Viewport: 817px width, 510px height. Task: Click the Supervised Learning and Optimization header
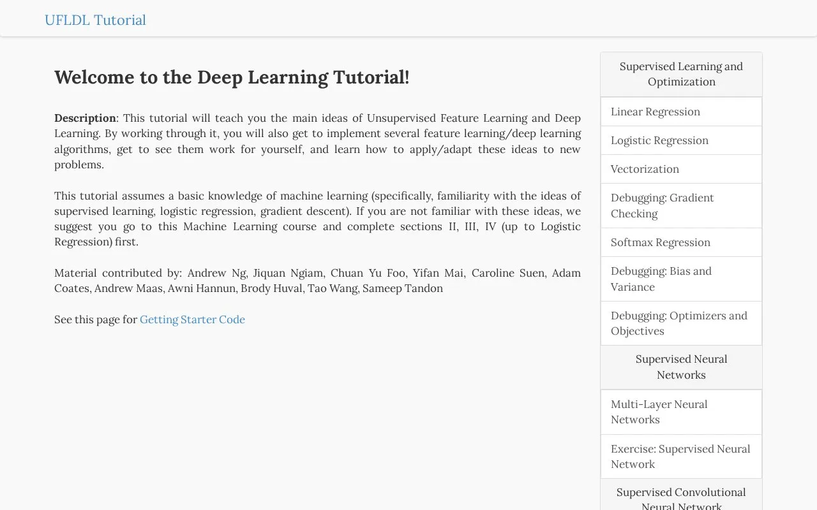click(681, 74)
